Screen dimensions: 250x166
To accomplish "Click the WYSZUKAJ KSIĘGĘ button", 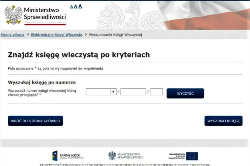I will coord(223,121).
